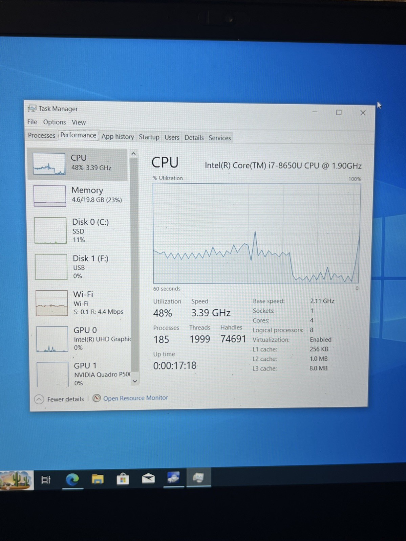Collapse using the Fewer details chevron icon

[x=39, y=400]
